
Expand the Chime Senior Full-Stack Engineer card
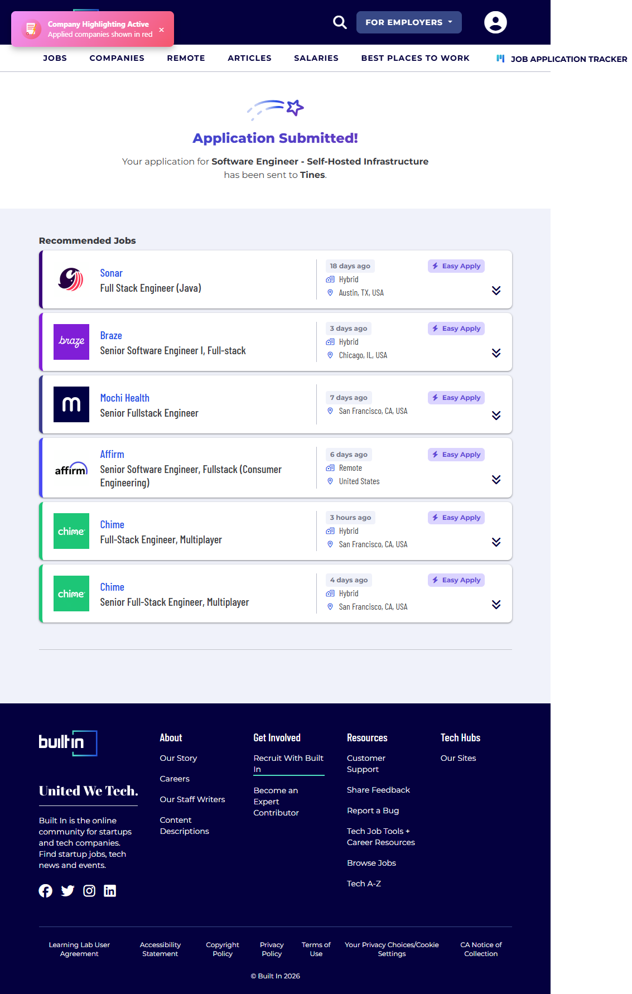pos(496,605)
